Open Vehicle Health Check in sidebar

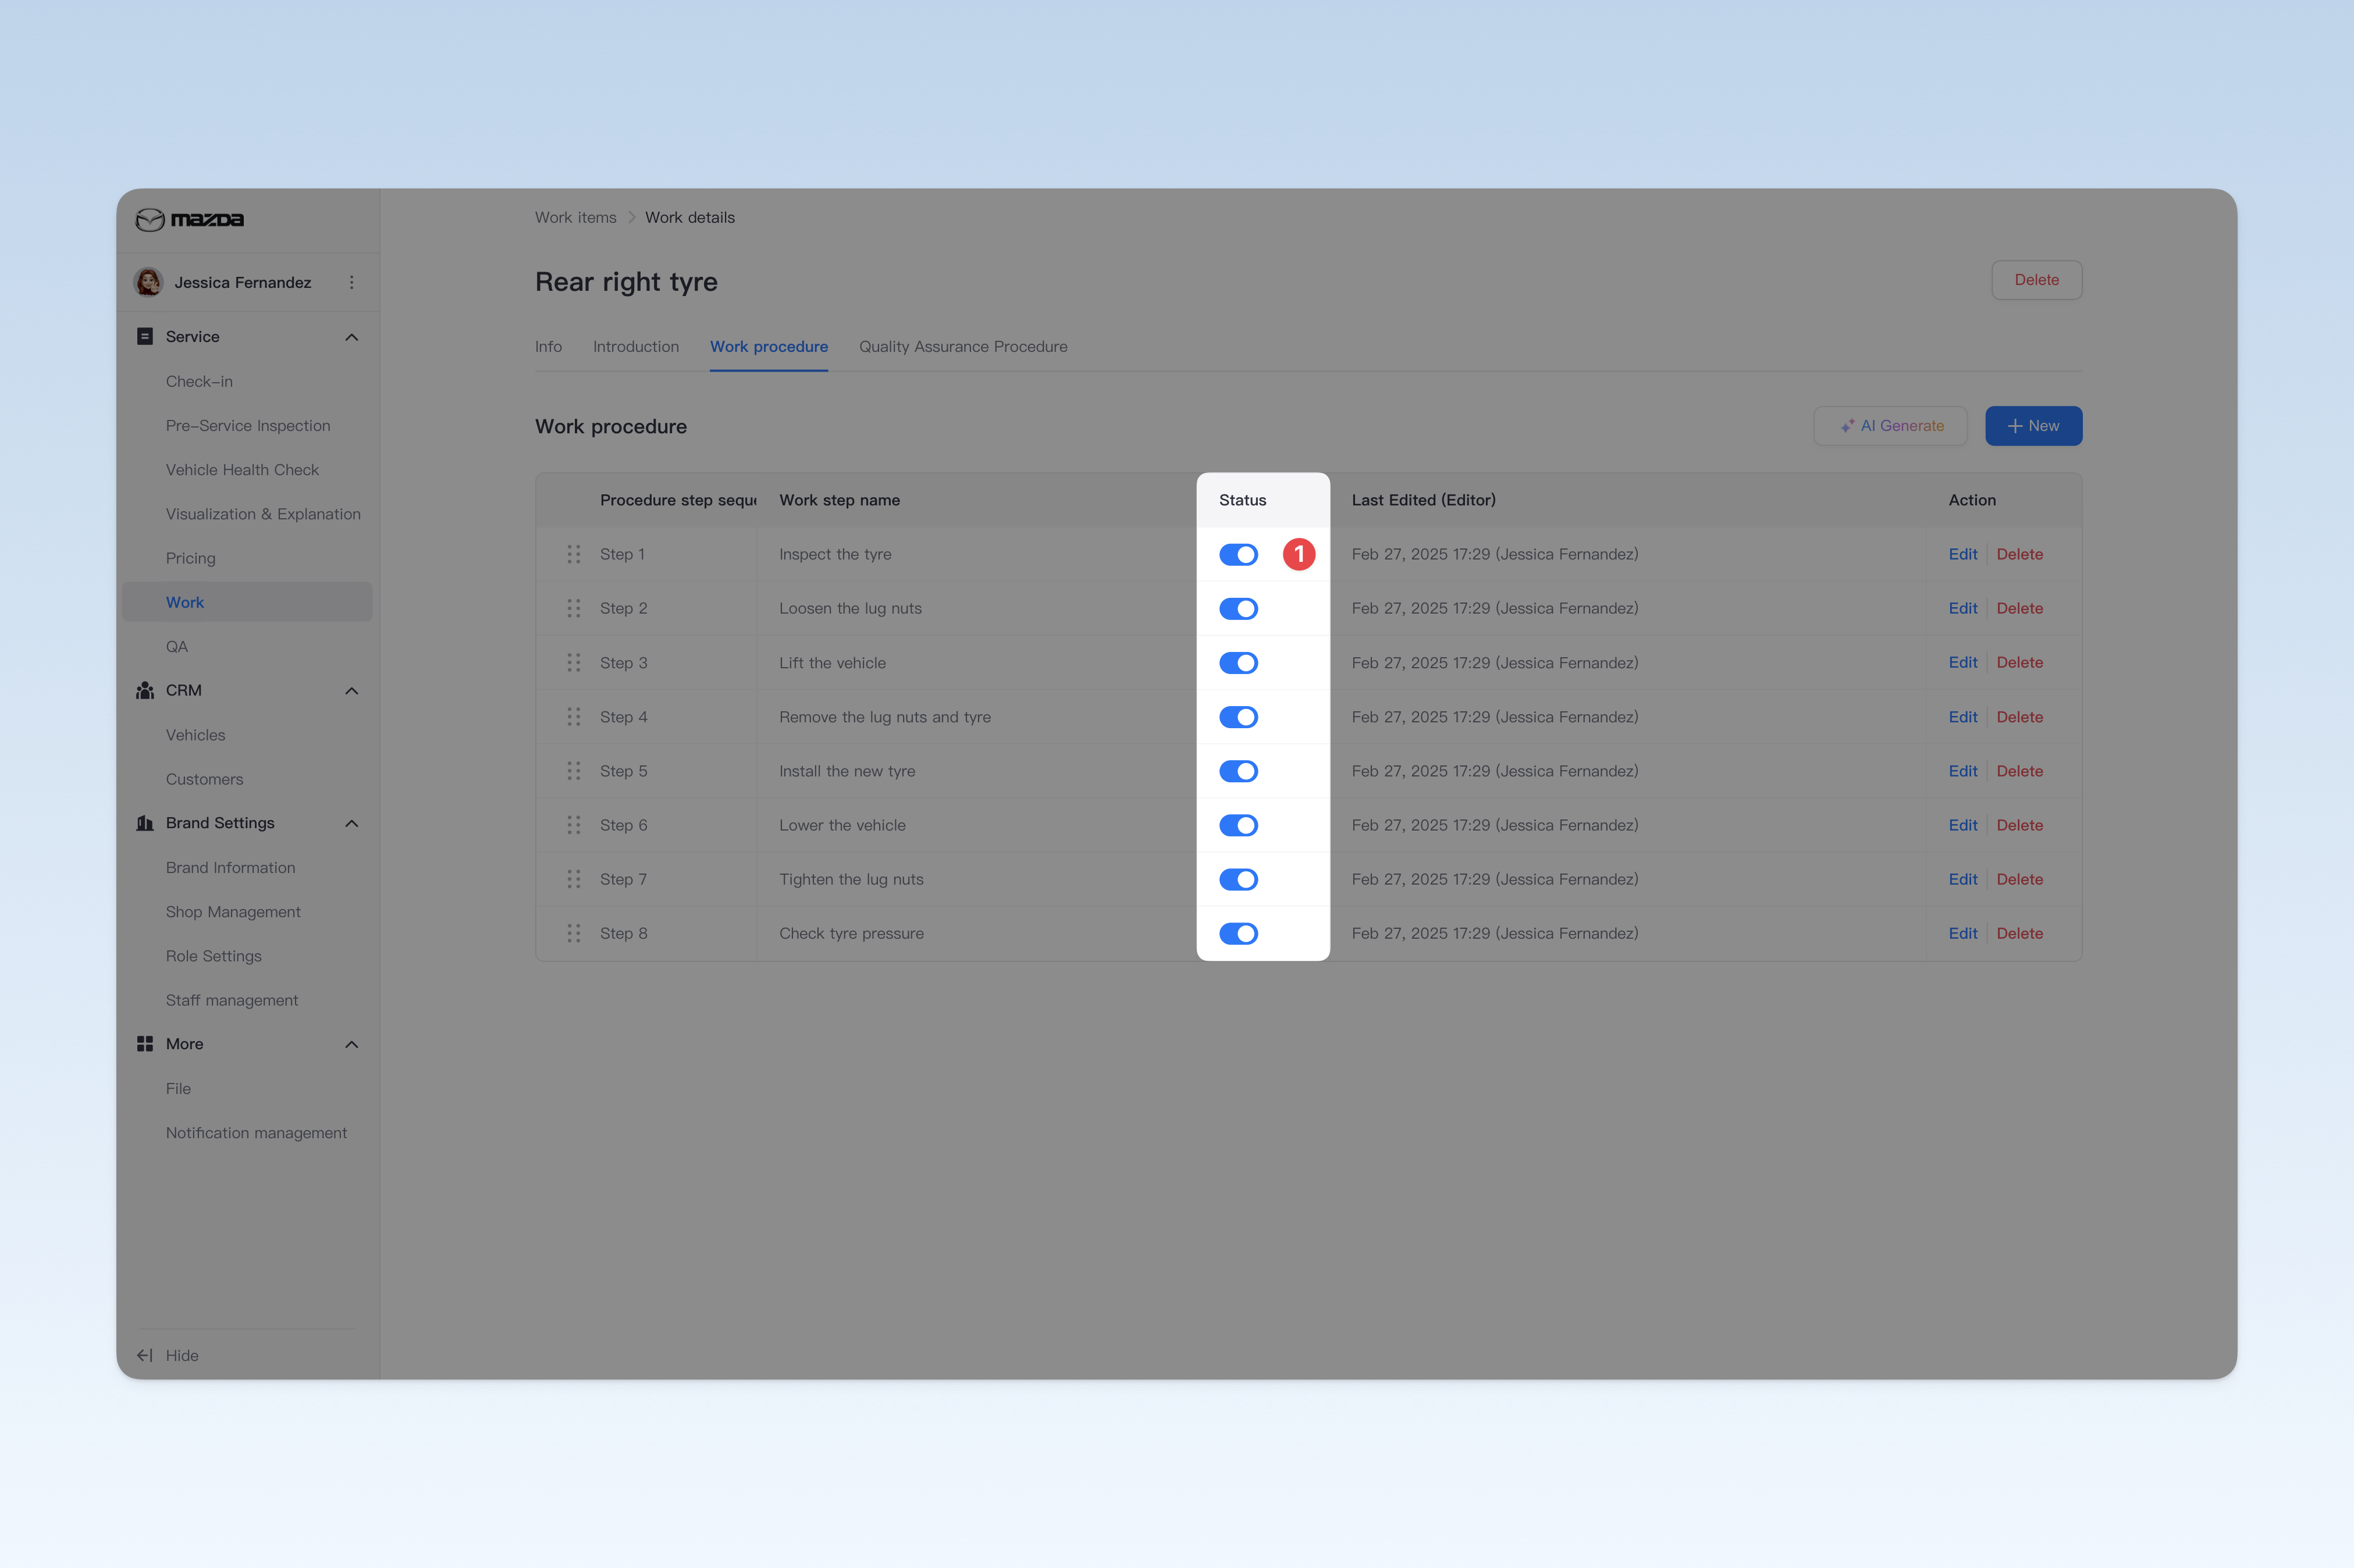242,470
